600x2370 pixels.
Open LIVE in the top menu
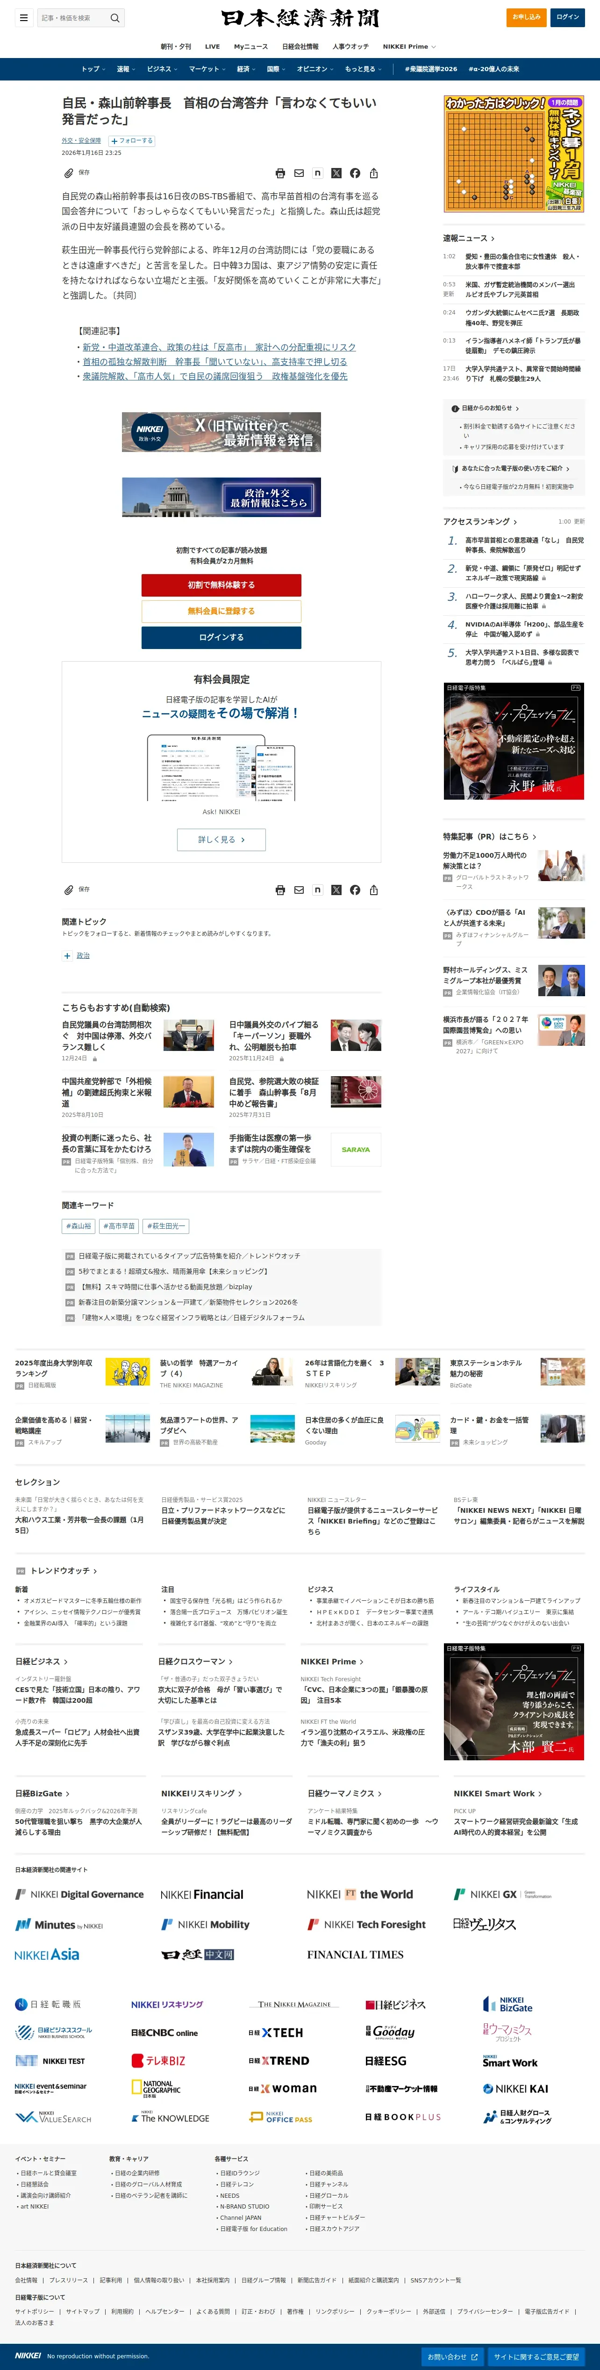tap(212, 46)
